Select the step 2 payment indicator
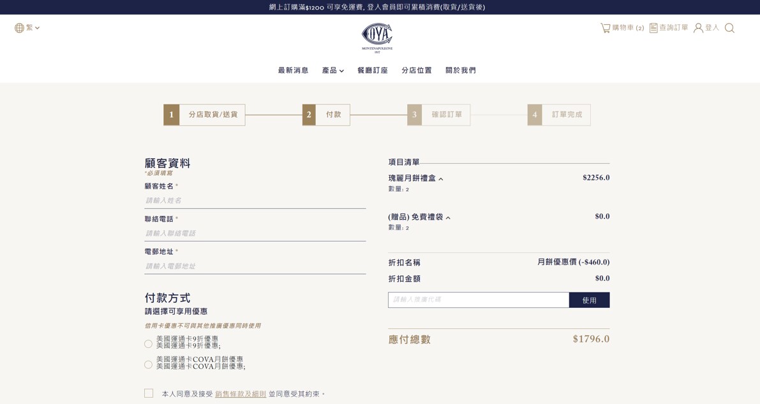The width and height of the screenshot is (760, 404). [x=326, y=115]
